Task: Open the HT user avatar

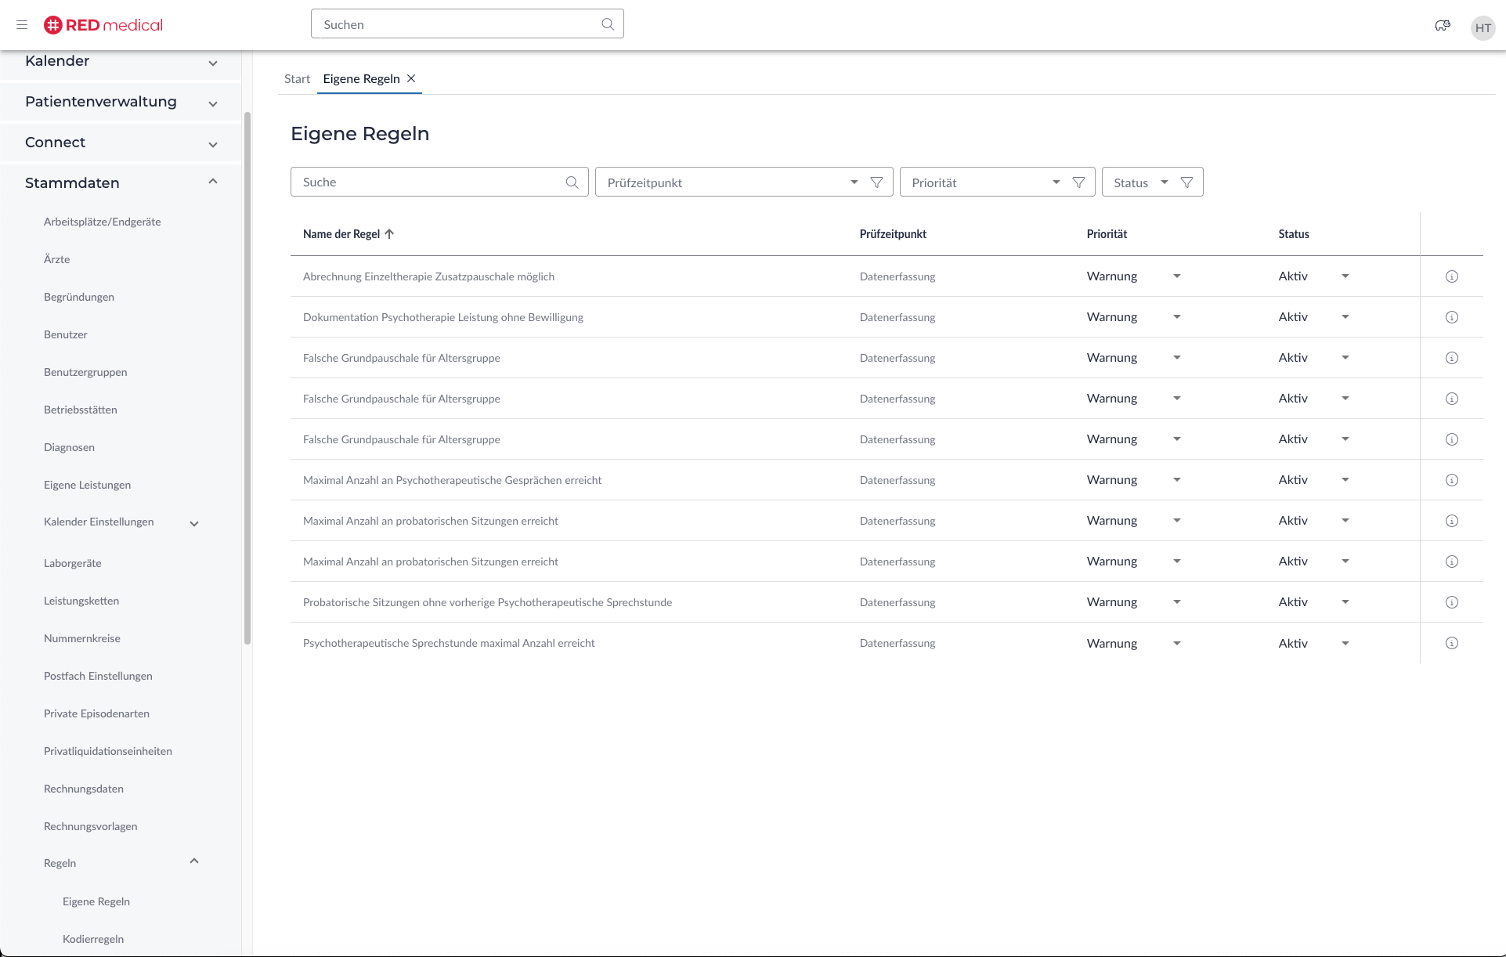Action: tap(1483, 28)
